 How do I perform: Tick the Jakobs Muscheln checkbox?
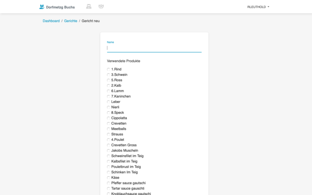(108, 150)
